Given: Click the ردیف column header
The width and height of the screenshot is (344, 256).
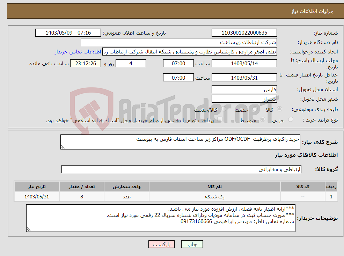Looking at the screenshot, I should point(331,187).
